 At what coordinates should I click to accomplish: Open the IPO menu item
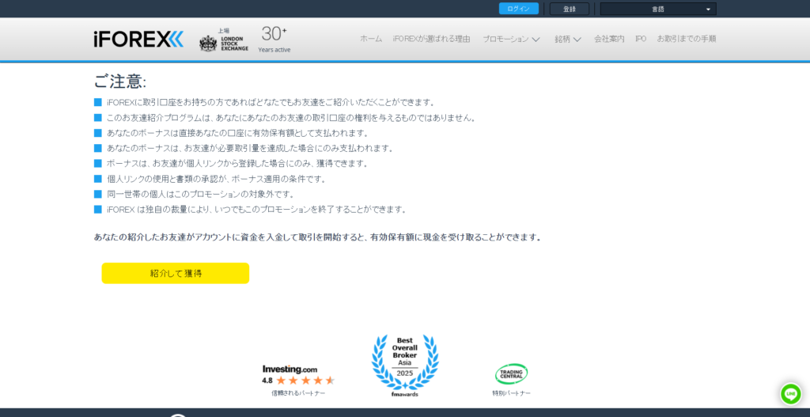641,39
